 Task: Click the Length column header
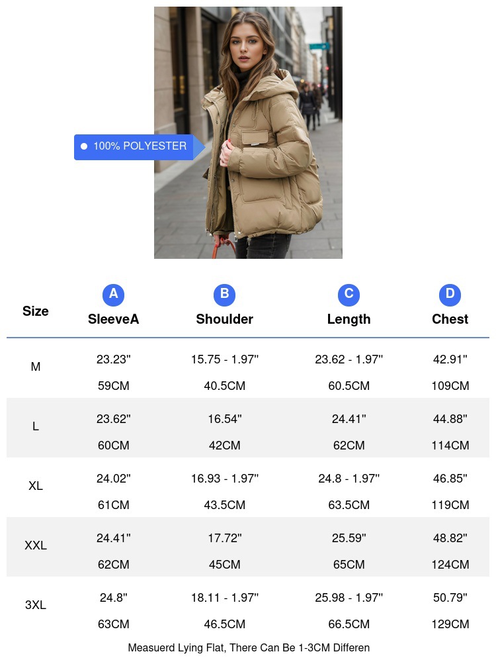[349, 319]
